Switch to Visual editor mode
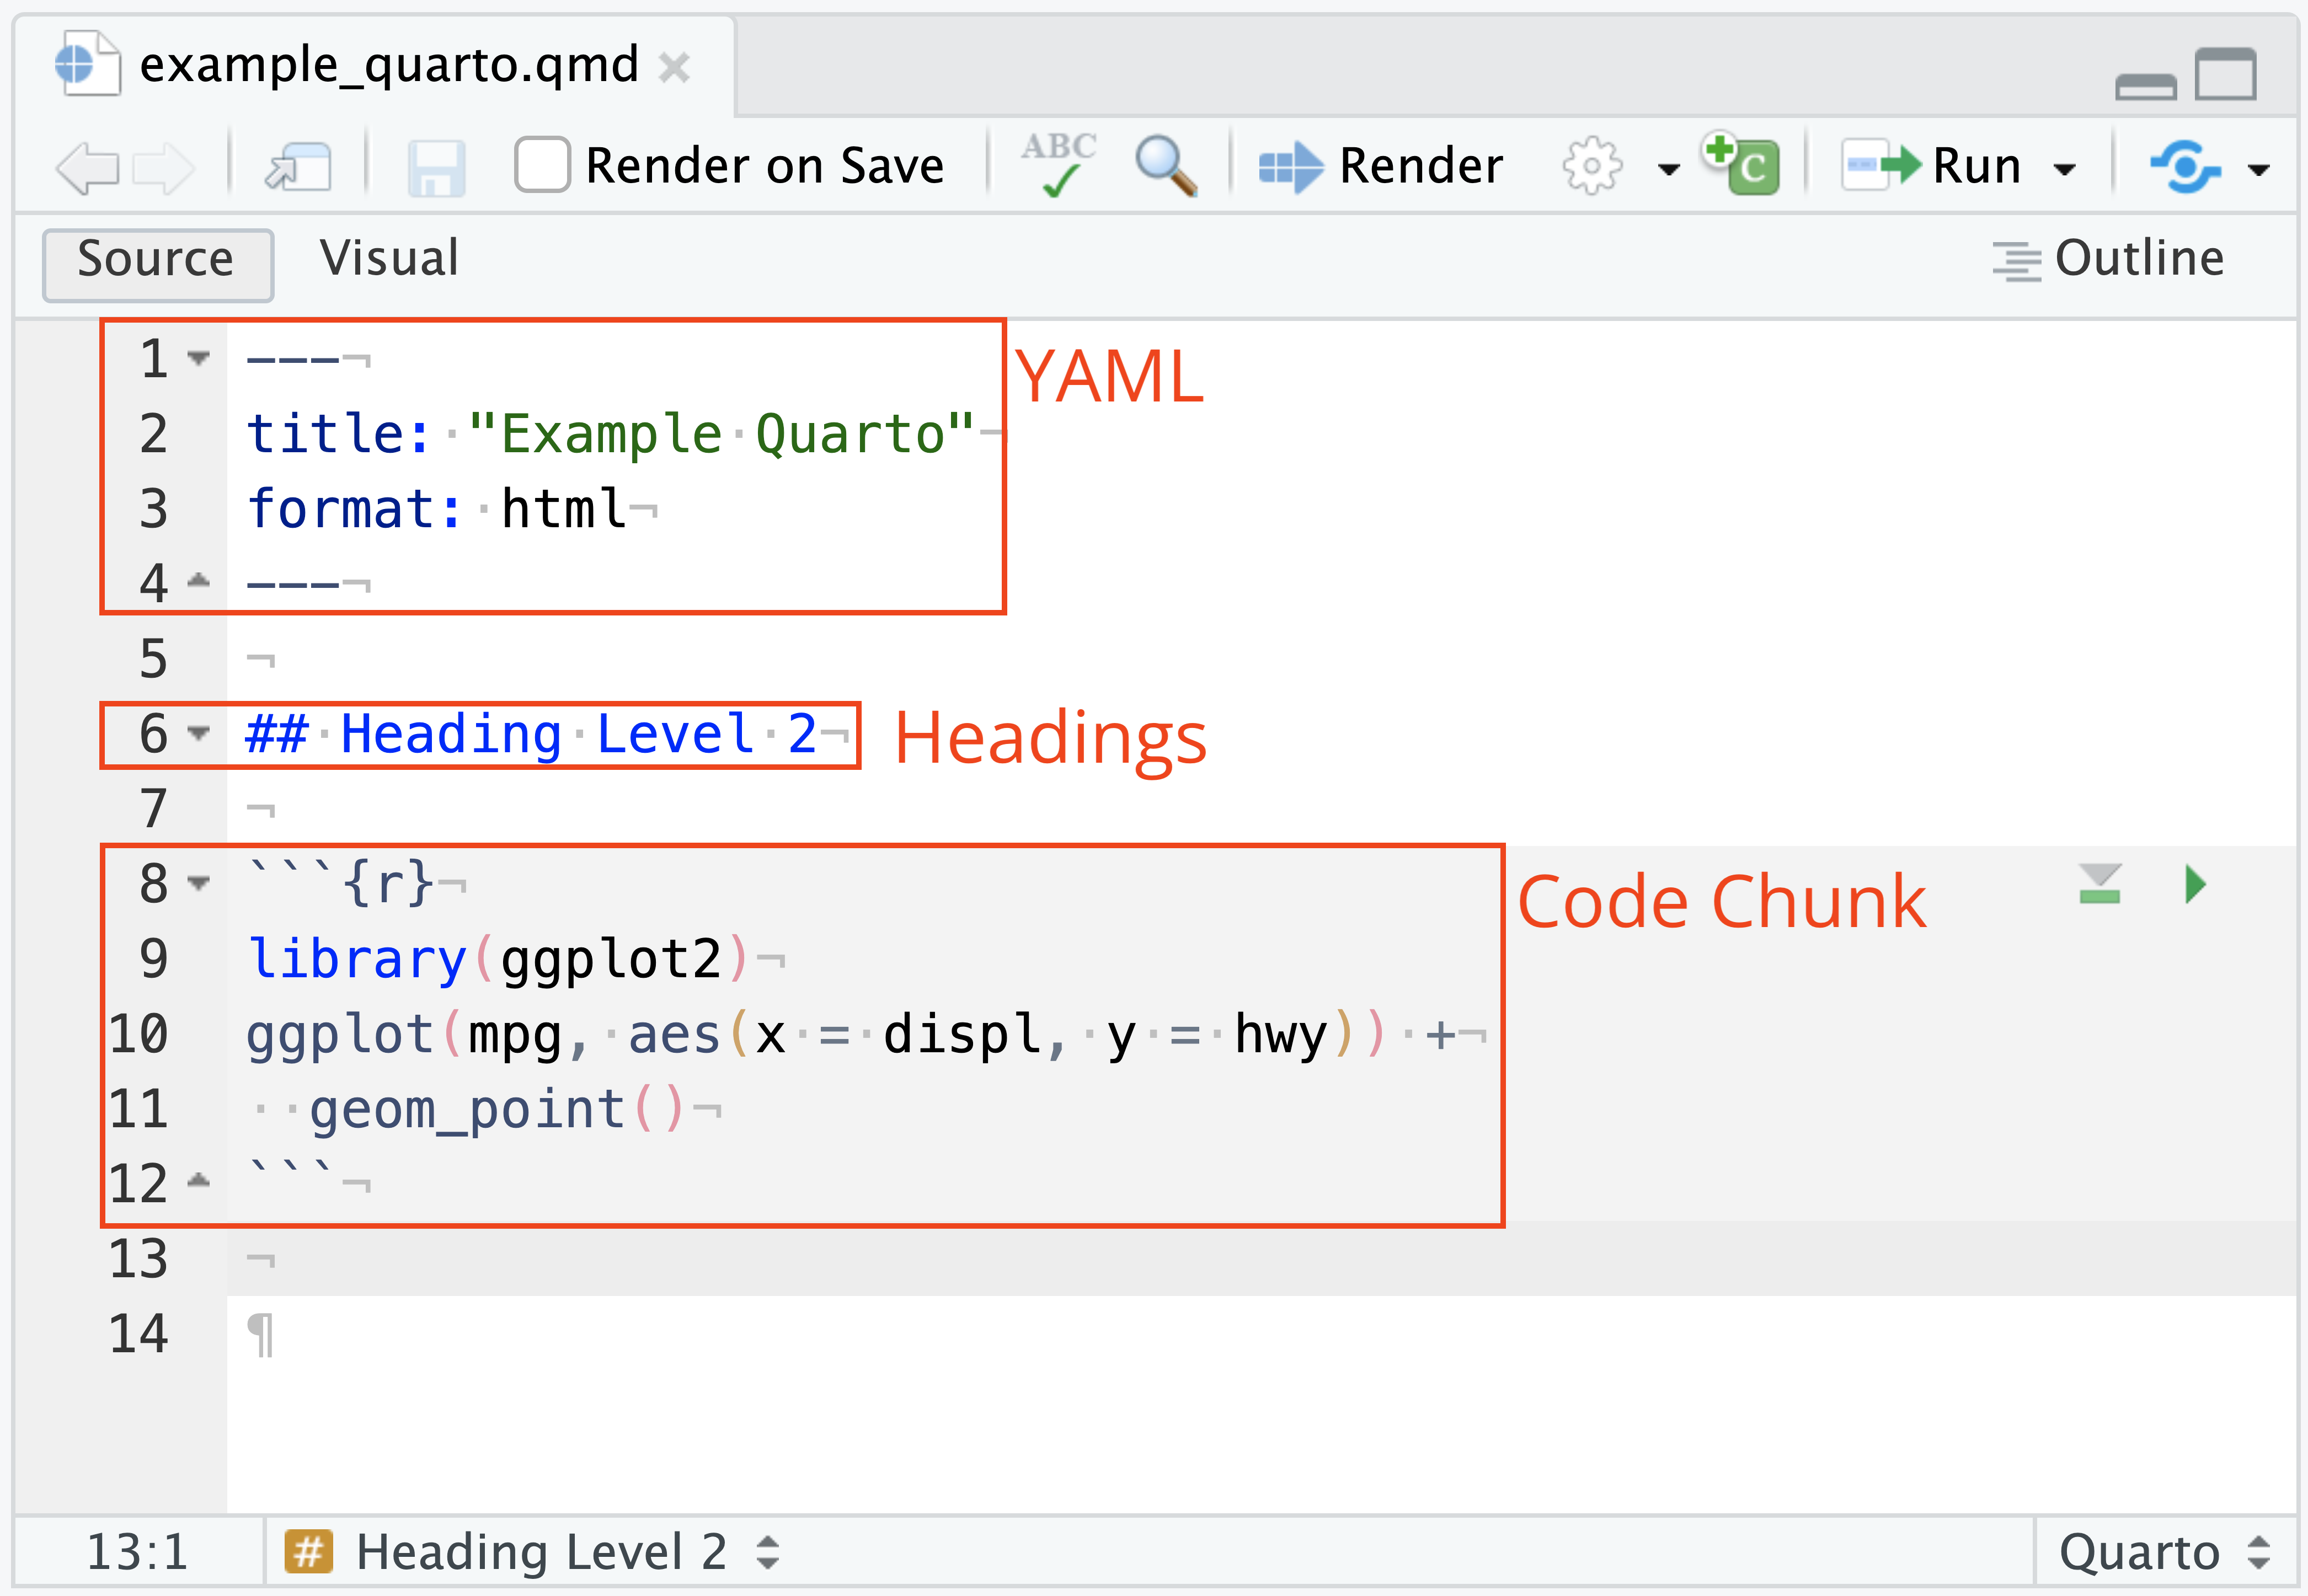The height and width of the screenshot is (1596, 2308). 389,259
